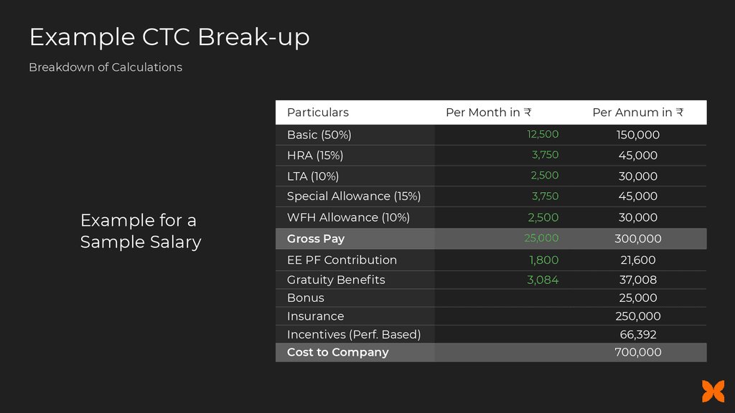Select the "Special Allowance (15%)" cell
Screen dimensions: 735x413
(354, 196)
